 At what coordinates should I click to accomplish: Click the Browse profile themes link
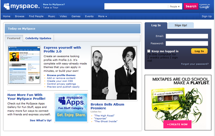pyautogui.click(x=61, y=75)
